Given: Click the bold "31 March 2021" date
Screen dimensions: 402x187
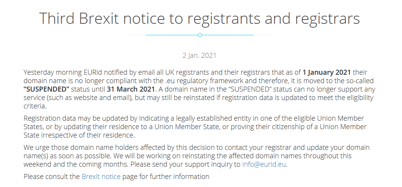Looking at the screenshot, I should pos(131,89).
